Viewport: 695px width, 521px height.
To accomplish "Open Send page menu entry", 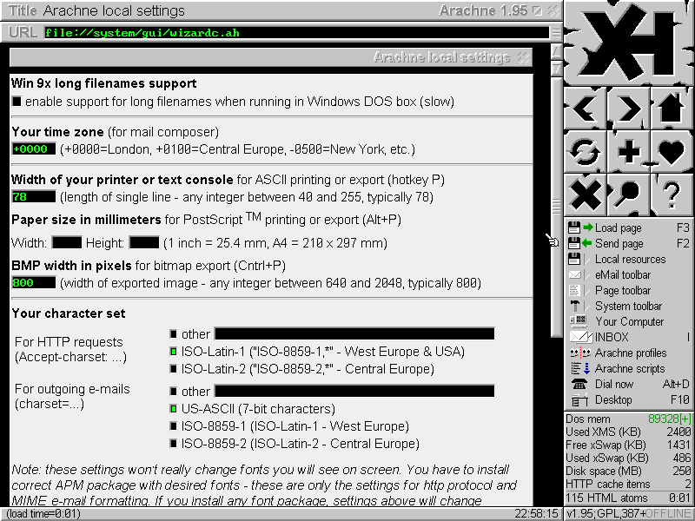I will 619,244.
